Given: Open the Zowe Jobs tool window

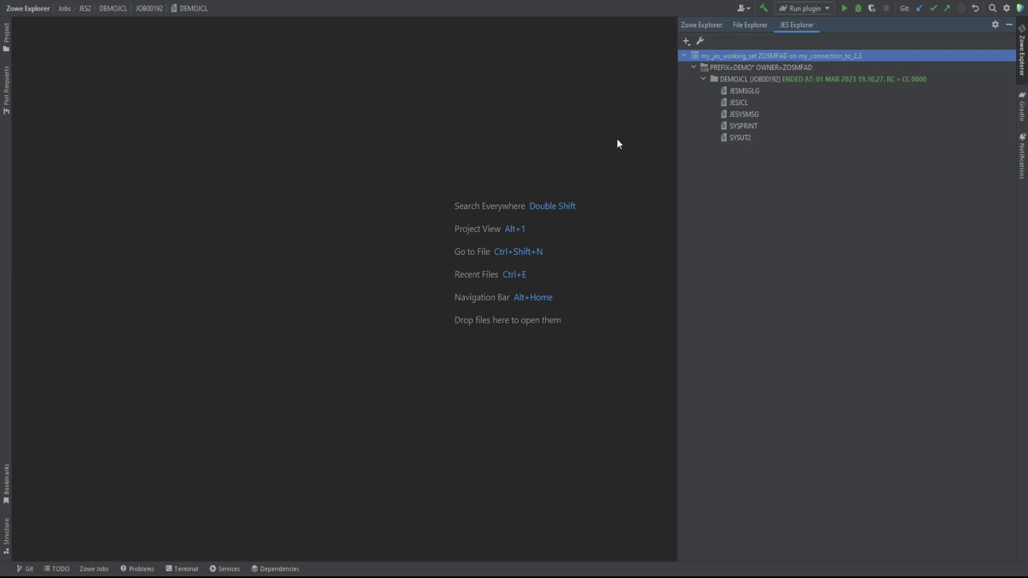Looking at the screenshot, I should click(94, 569).
